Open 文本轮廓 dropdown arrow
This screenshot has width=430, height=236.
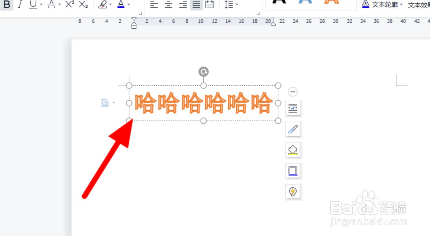coord(401,5)
